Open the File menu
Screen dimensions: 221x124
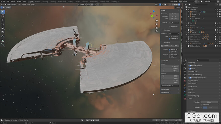coord(4,2)
